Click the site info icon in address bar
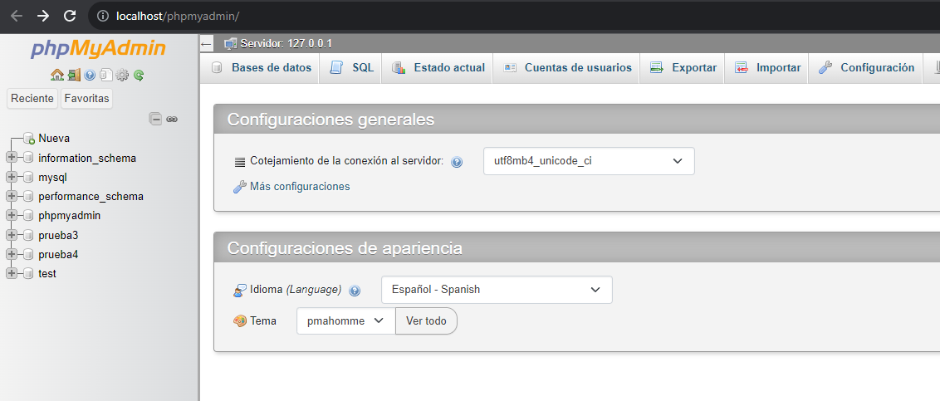This screenshot has height=401, width=940. tap(102, 16)
